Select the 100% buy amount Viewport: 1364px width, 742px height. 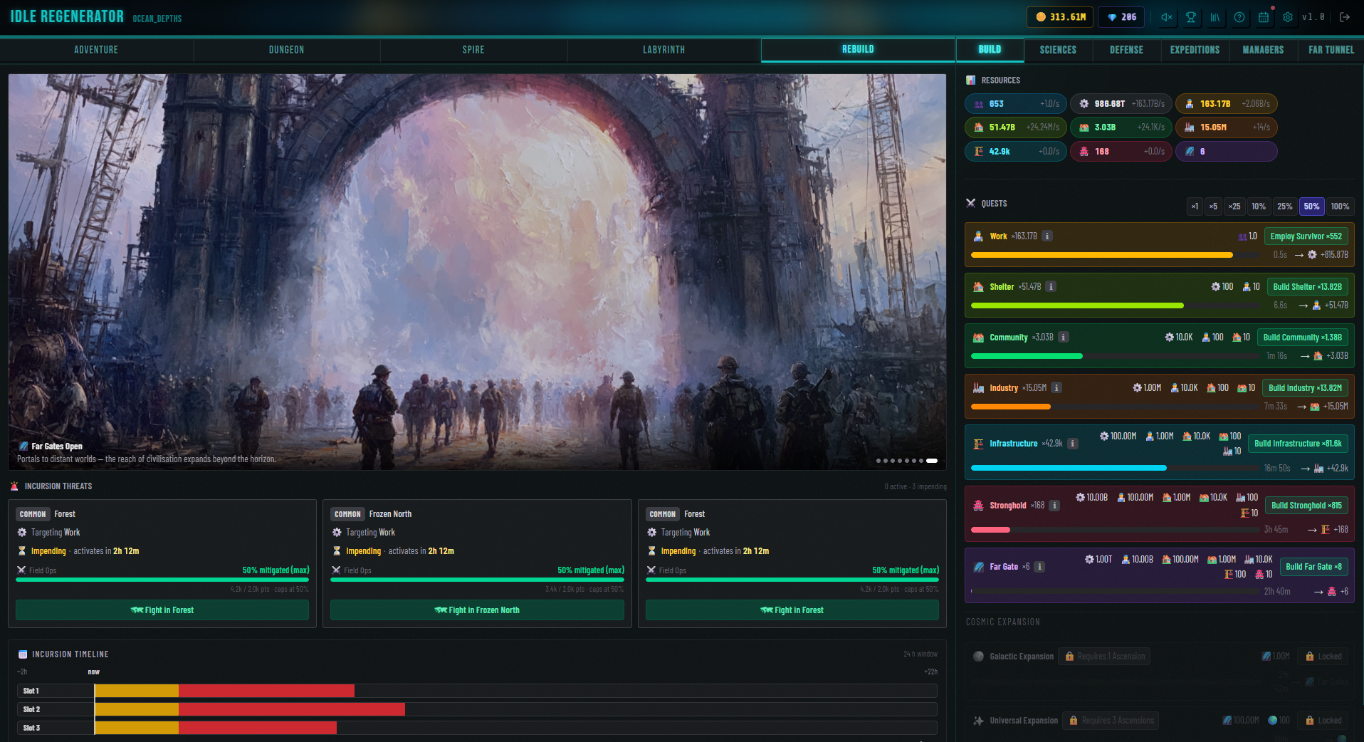tap(1340, 207)
